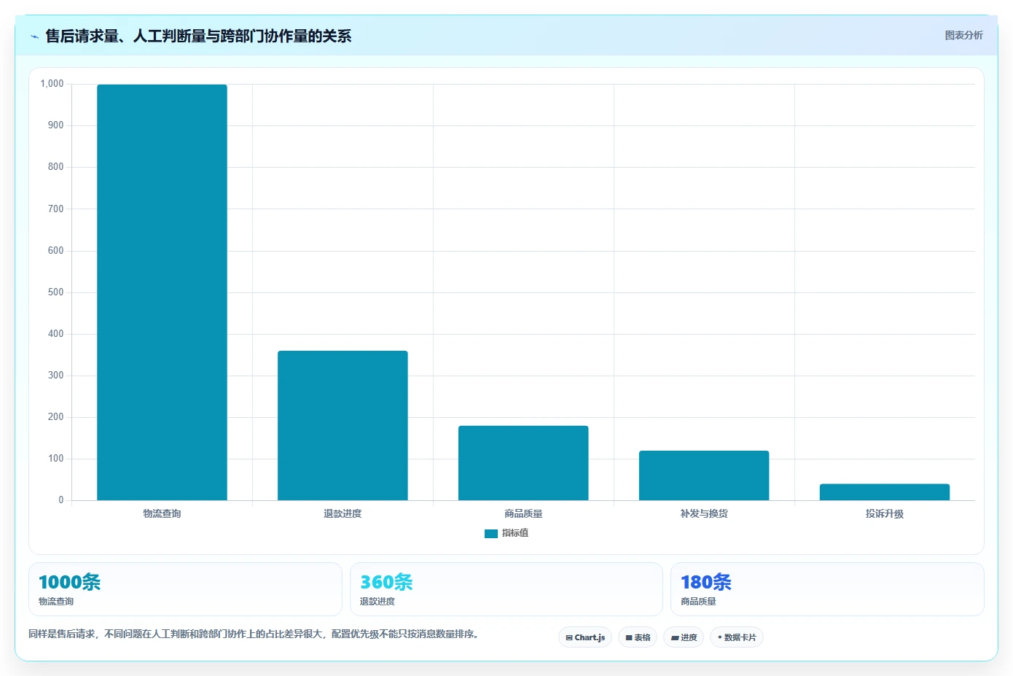The width and height of the screenshot is (1013, 676).
Task: Click the 指标值 legend label
Action: 515,533
